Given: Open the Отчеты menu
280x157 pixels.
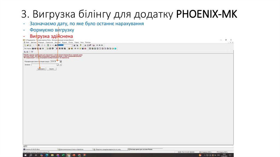Looking at the screenshot, I should click(x=71, y=42).
